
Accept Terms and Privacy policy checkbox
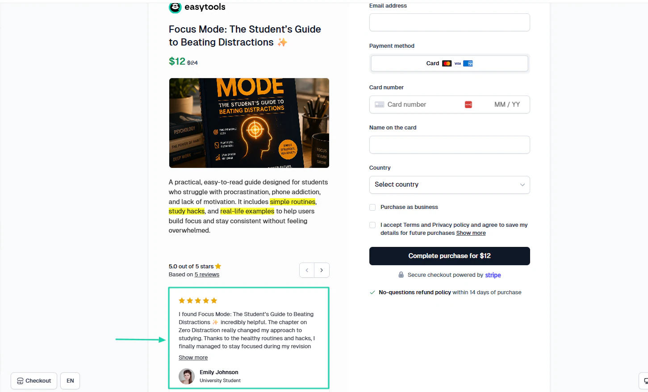coord(372,225)
